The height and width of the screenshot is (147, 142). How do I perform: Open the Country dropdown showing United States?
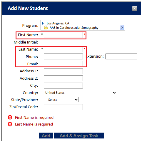click(x=80, y=93)
